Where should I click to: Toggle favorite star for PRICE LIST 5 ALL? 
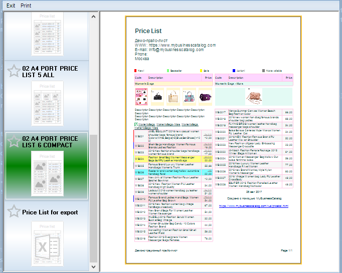14,71
